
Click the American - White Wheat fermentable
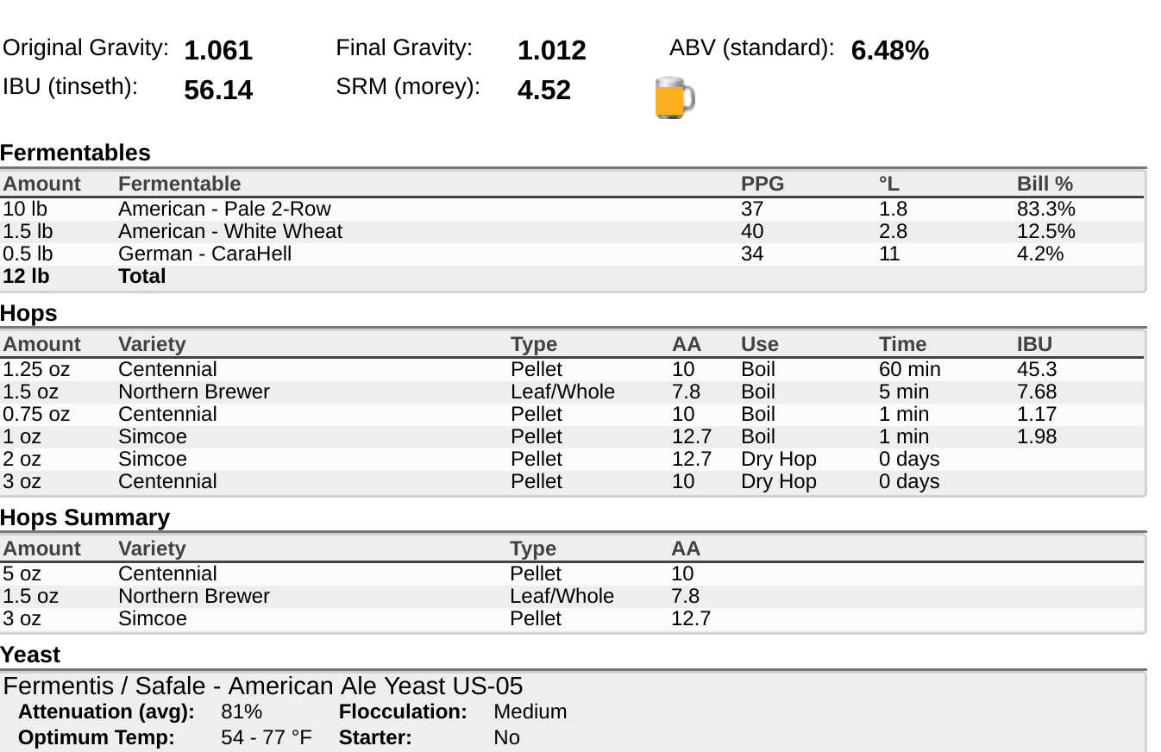(230, 232)
